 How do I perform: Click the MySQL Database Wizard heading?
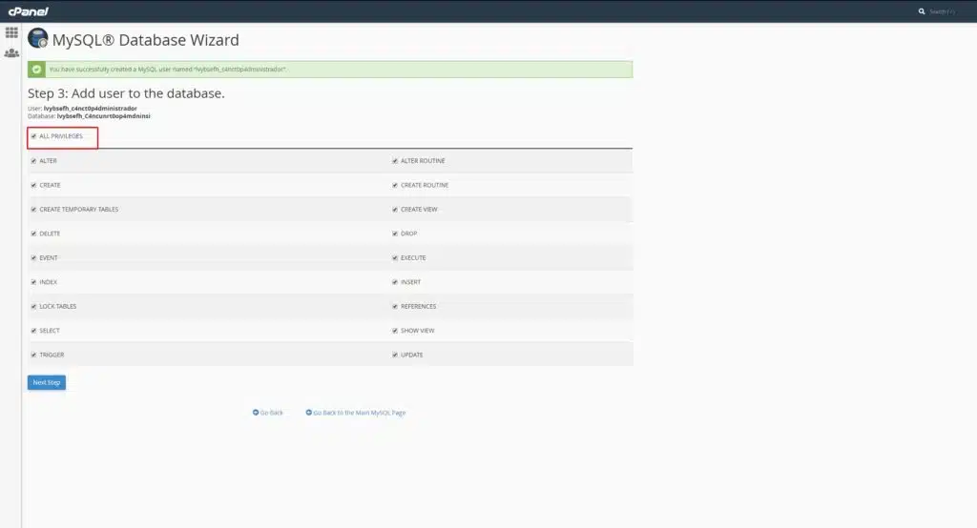146,40
